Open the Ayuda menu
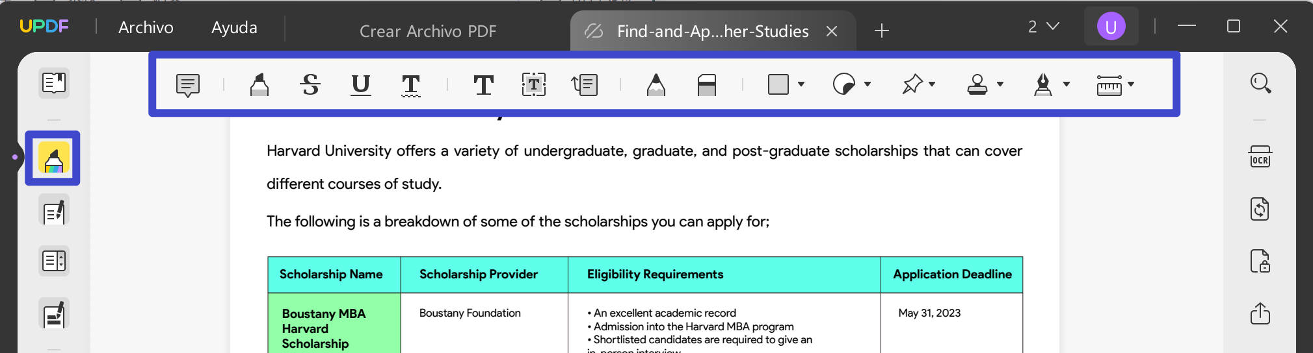Viewport: 1313px width, 353px height. [234, 27]
